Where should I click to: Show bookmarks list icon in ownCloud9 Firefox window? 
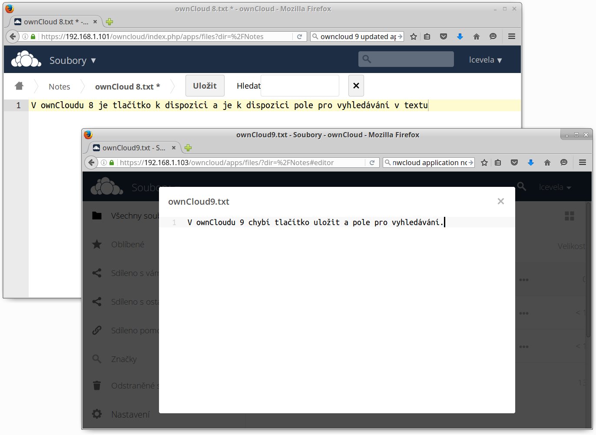[498, 163]
